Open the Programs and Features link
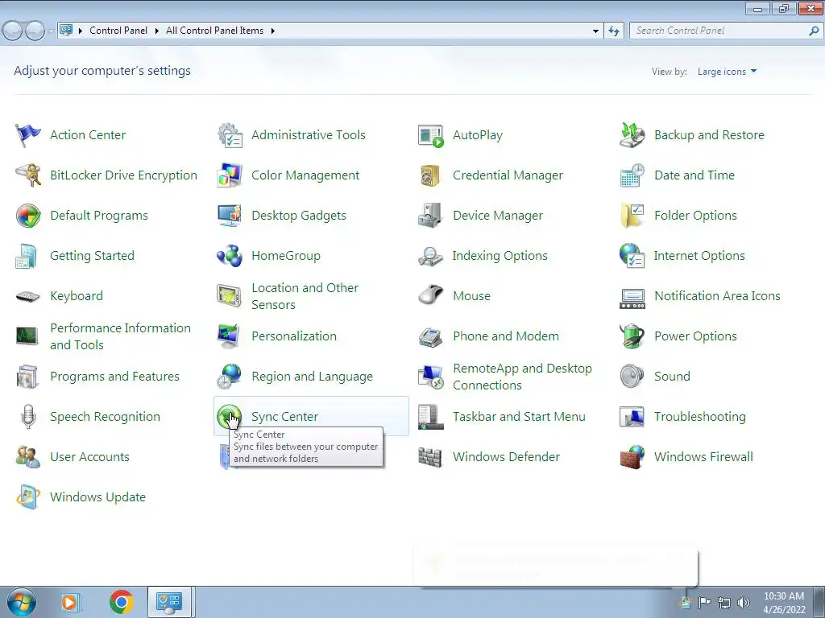825x618 pixels. click(x=114, y=377)
